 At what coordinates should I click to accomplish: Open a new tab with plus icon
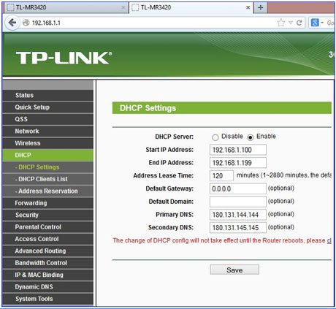[261, 7]
